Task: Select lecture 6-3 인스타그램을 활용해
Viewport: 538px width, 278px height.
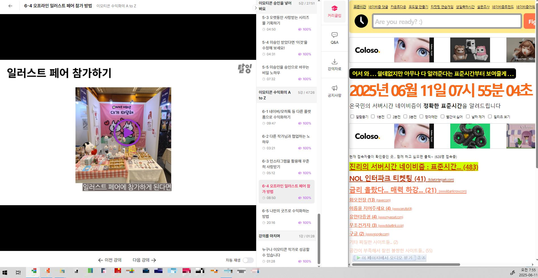Action: pos(287,167)
